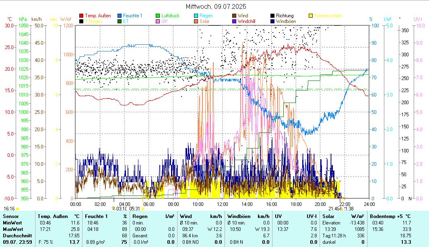This screenshot has height=247, width=429.
Task: Click the 24:00 time axis label
Action: (x=369, y=204)
